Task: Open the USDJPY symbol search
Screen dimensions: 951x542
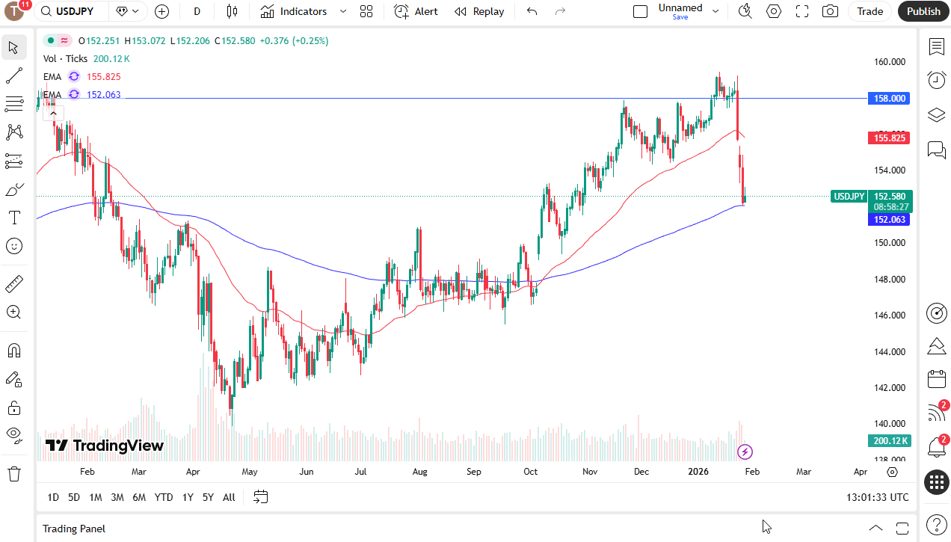Action: 72,11
